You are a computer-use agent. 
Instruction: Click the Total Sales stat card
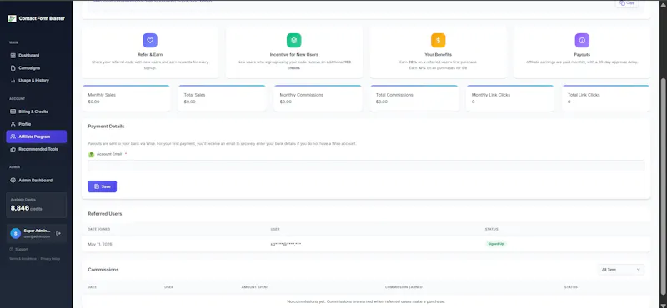[222, 98]
